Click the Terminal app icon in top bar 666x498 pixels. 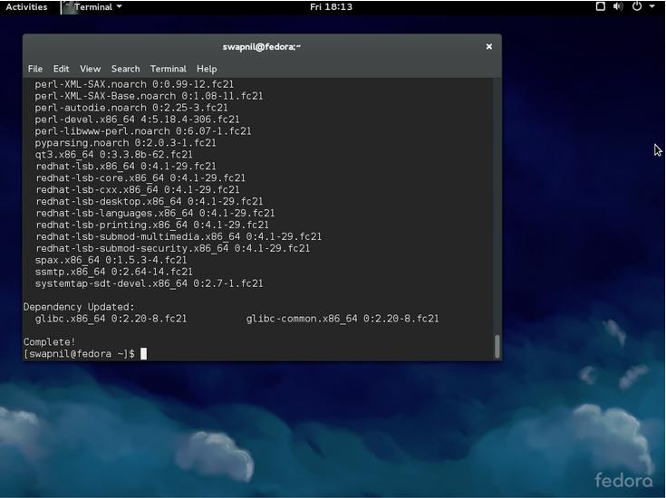[67, 7]
